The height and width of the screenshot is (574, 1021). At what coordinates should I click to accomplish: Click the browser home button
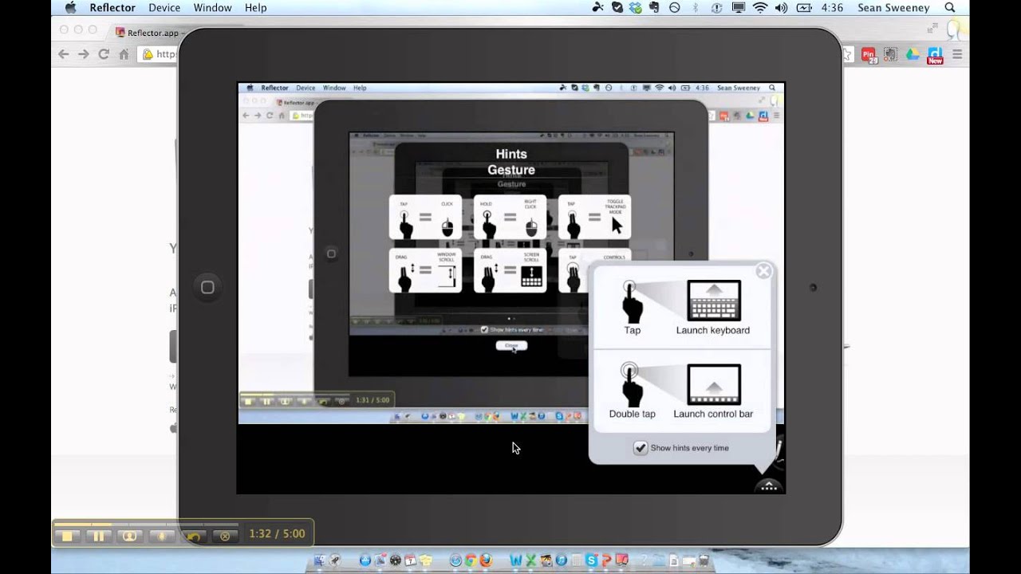tap(123, 54)
